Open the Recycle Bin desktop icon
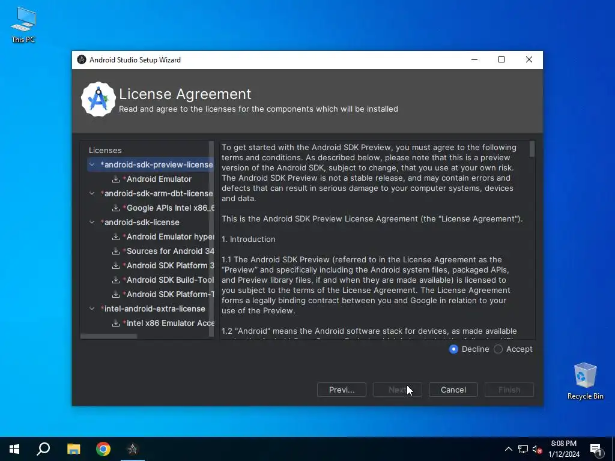This screenshot has height=461, width=615. tap(585, 381)
